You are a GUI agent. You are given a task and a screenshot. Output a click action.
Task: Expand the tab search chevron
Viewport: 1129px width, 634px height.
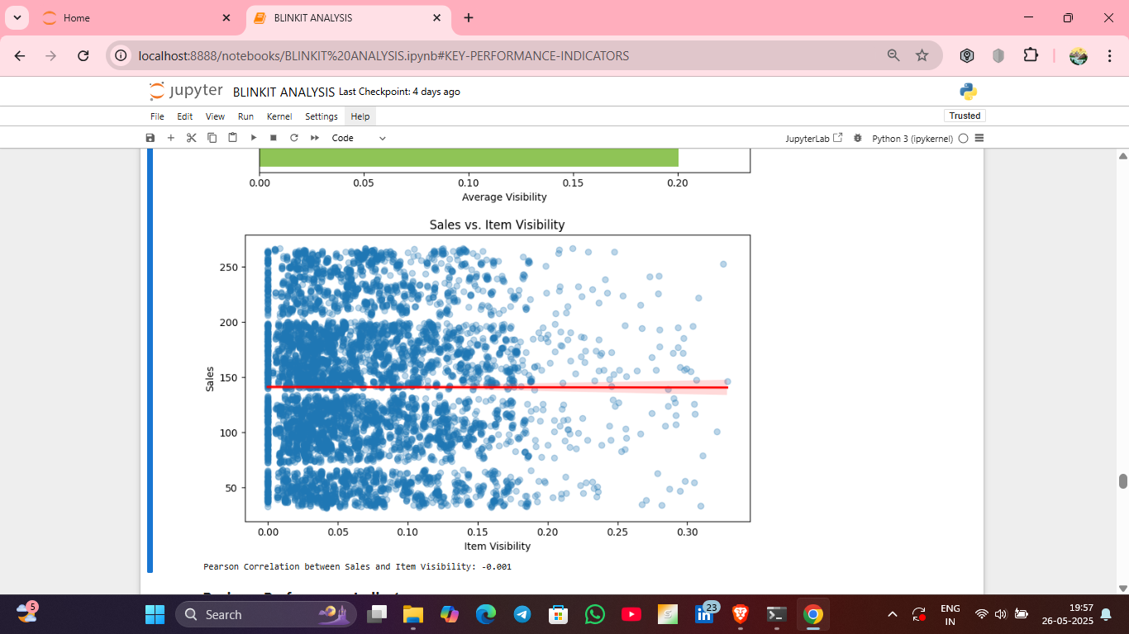[x=16, y=17]
